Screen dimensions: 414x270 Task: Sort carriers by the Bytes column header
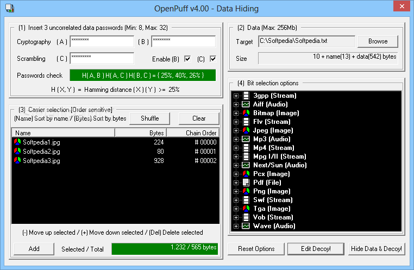click(141, 133)
